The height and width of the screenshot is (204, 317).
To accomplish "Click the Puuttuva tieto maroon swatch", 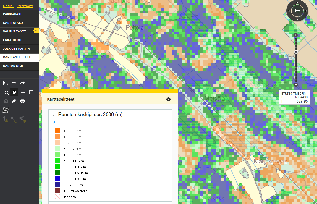I will 57,190.
